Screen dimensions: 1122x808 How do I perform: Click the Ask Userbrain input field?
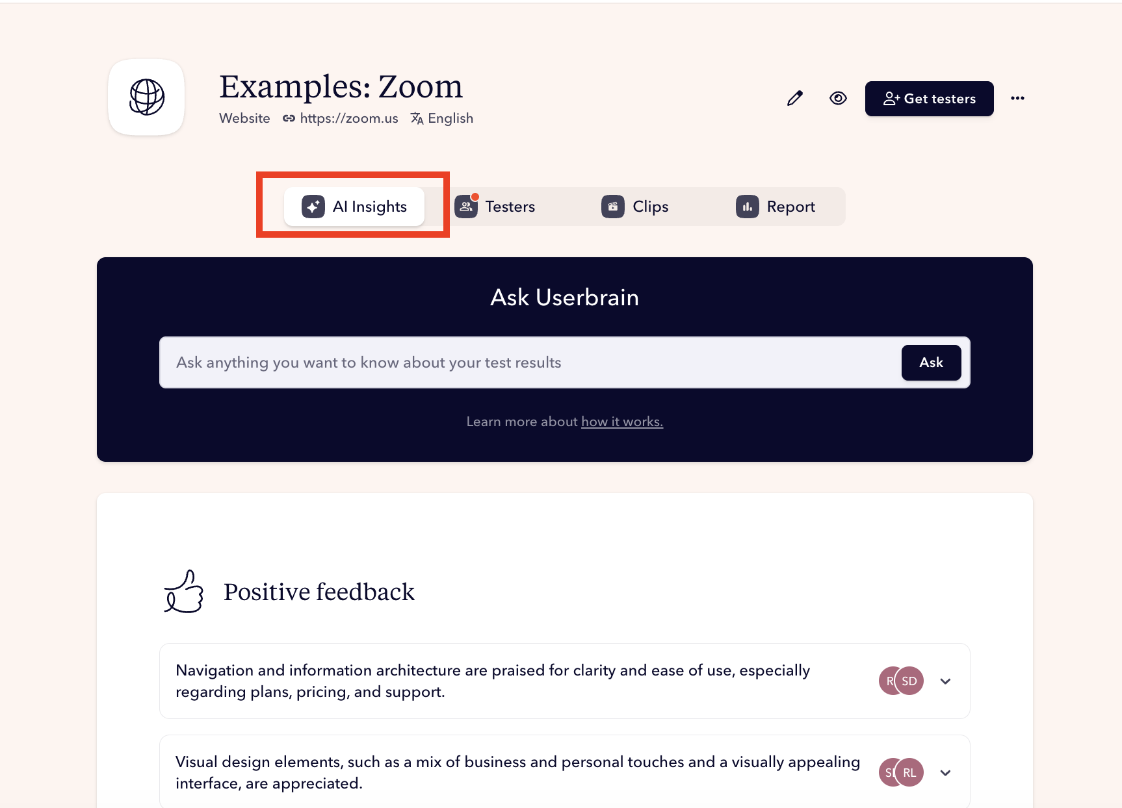[520, 362]
